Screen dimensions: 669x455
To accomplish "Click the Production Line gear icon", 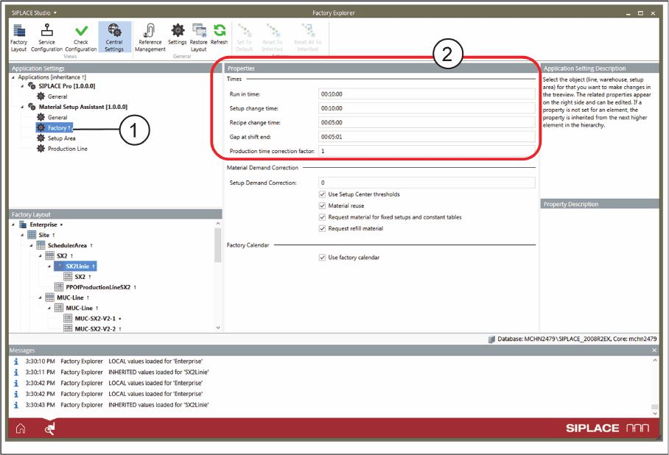I will click(x=41, y=149).
